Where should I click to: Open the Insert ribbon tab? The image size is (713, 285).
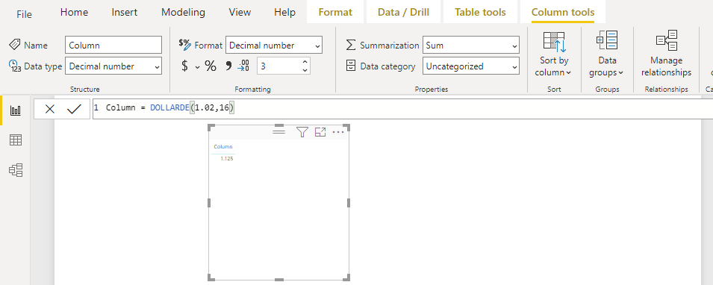(x=125, y=12)
